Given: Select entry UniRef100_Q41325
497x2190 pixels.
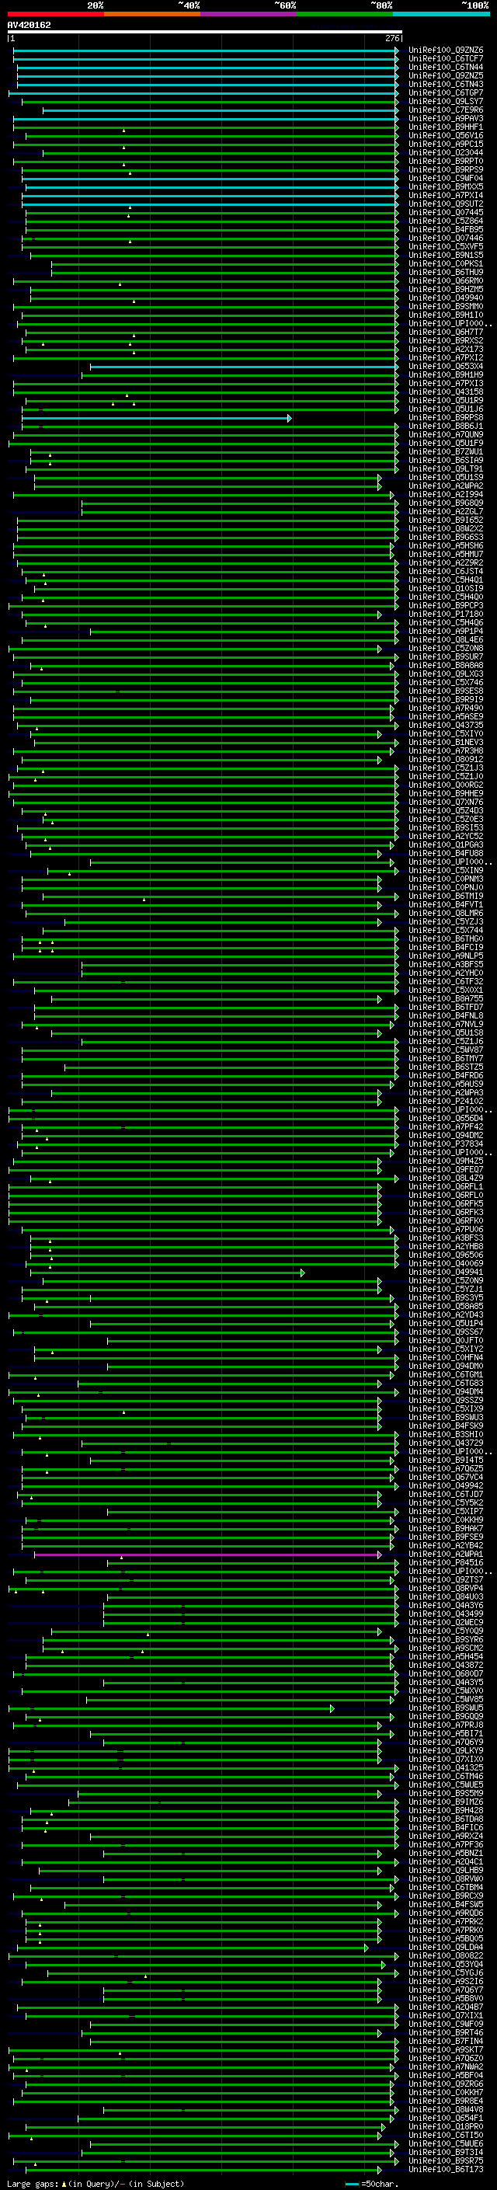Looking at the screenshot, I should point(446,1767).
